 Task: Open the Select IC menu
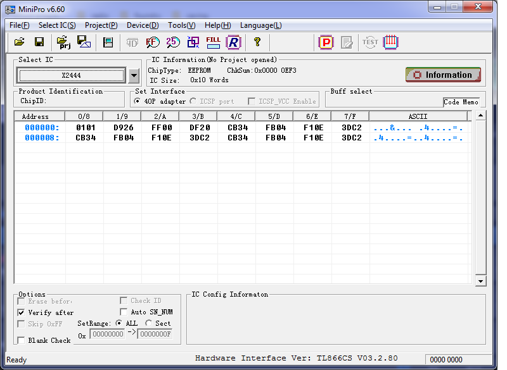point(57,25)
